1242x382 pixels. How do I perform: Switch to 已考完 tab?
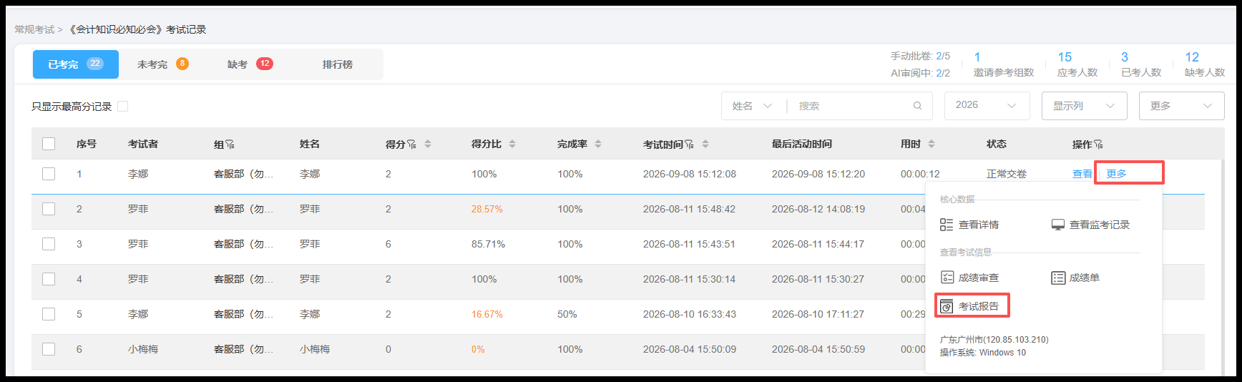[x=76, y=64]
